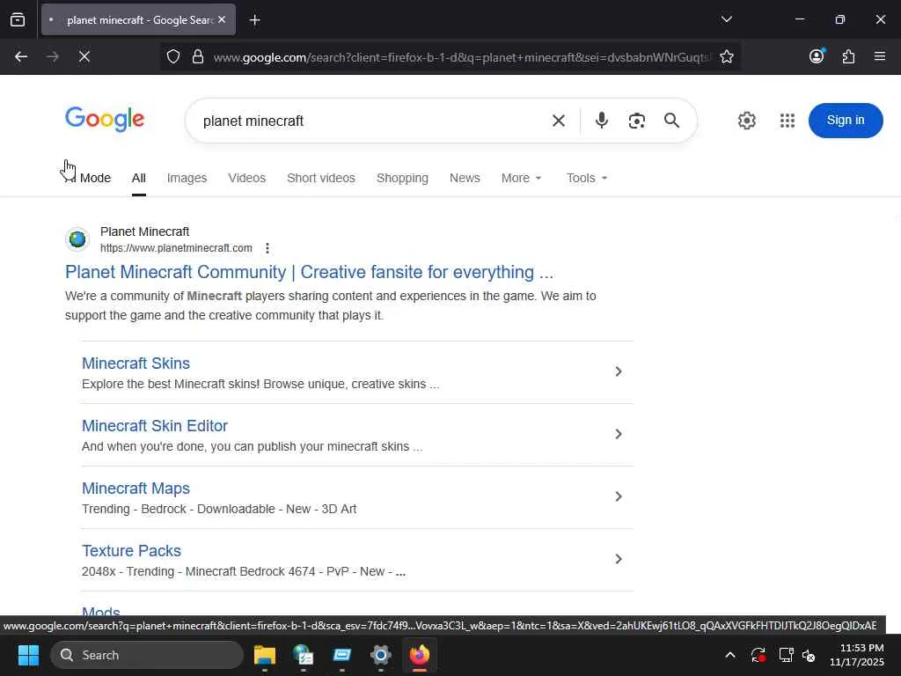Open Settings gear app in taskbar
901x676 pixels.
point(380,655)
